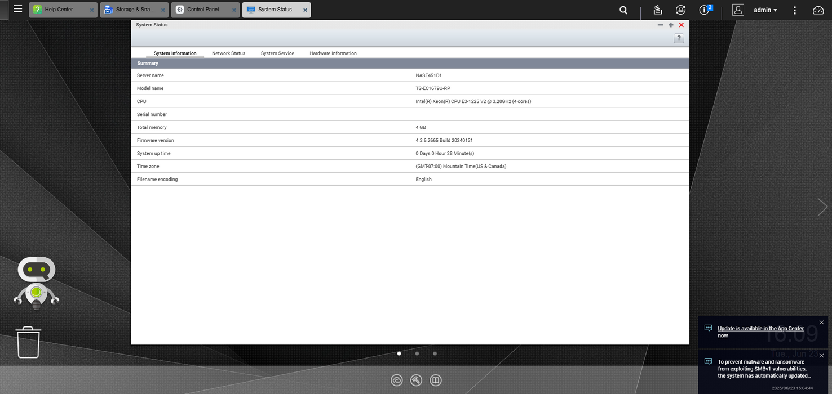This screenshot has width=832, height=394.
Task: Select the first desktop page dot
Action: [399, 353]
